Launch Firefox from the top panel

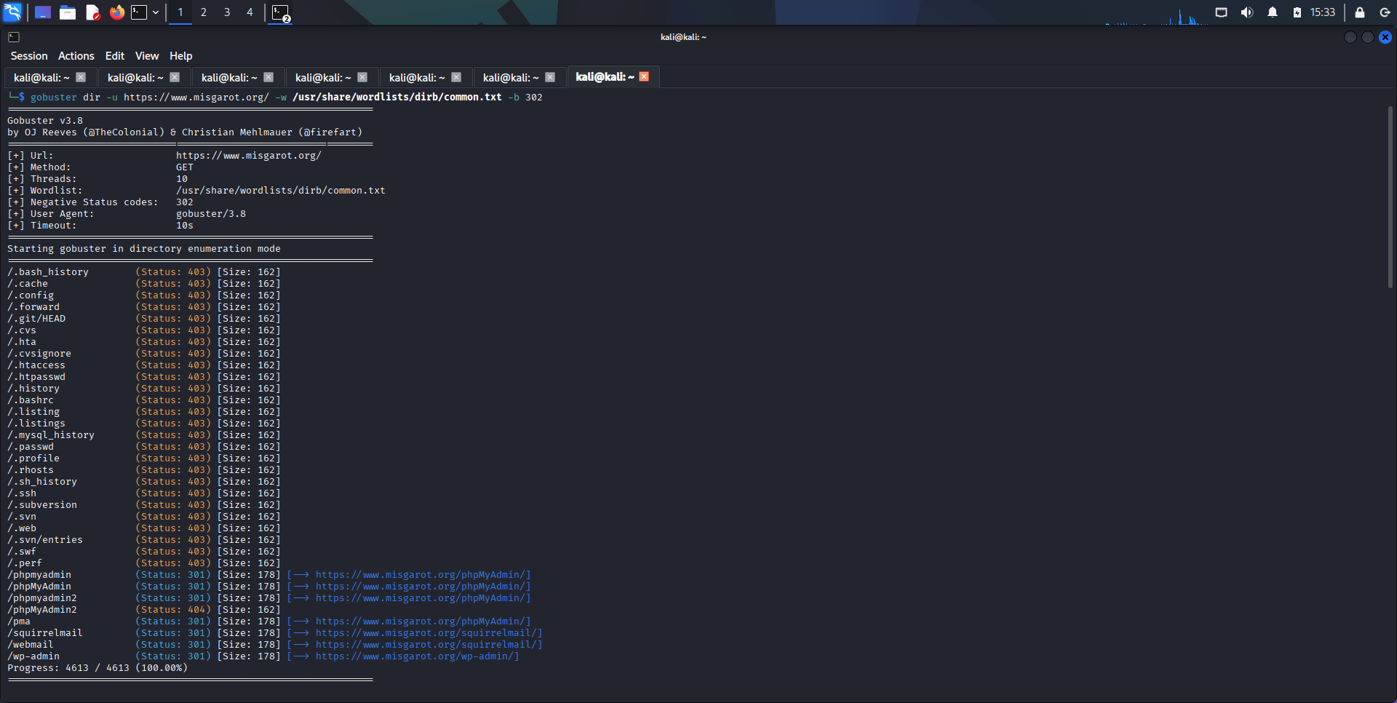tap(116, 12)
